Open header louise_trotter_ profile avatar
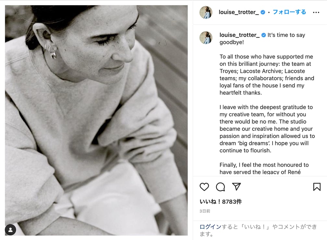The height and width of the screenshot is (240, 327). 206,12
